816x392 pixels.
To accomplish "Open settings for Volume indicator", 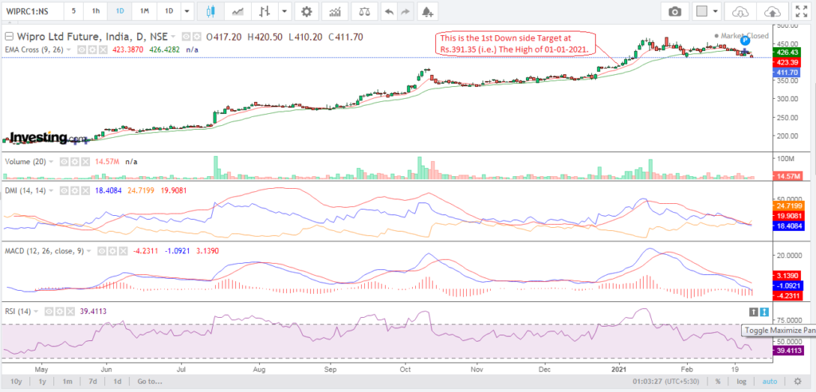I will (x=76, y=162).
